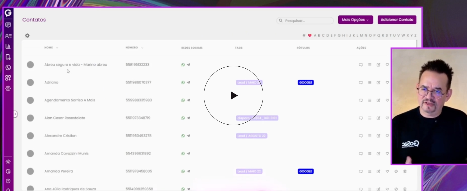
Task: Open chat with Alexandre Cristian
Action: pos(361,136)
